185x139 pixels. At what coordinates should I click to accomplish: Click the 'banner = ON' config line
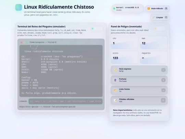pos(29,80)
